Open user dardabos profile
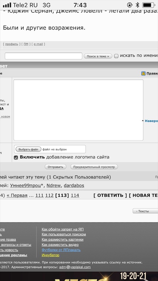This screenshot has height=281, width=158. [74, 186]
